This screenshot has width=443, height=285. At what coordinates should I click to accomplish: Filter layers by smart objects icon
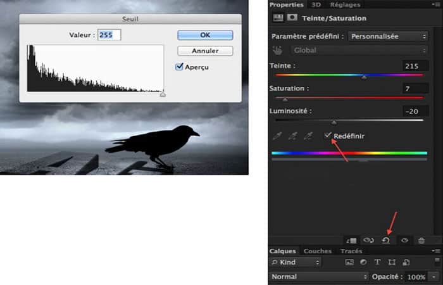(x=406, y=262)
